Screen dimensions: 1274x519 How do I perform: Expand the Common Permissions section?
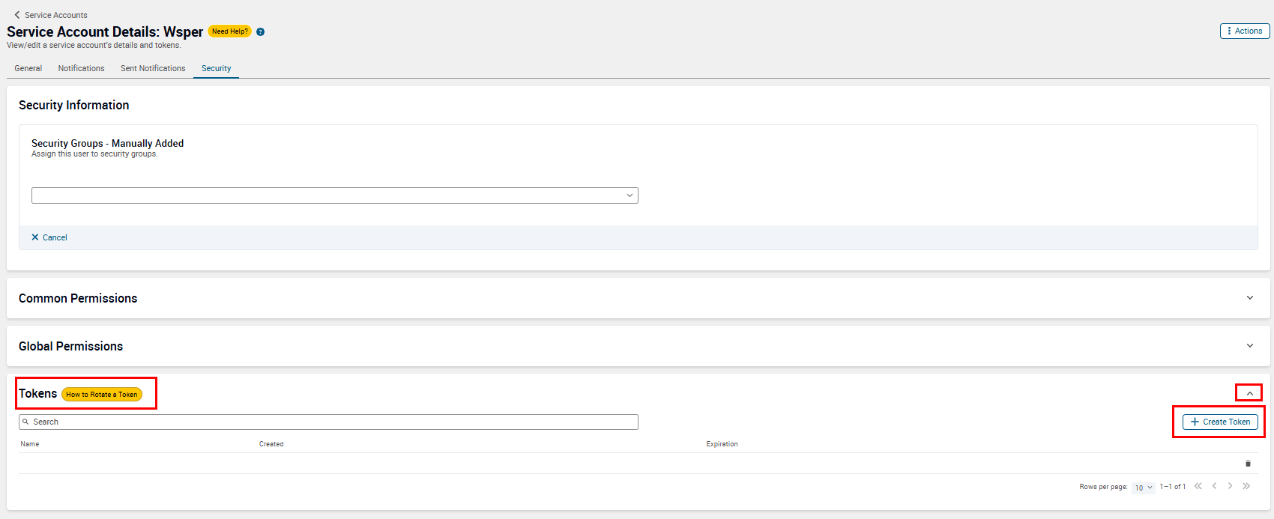(x=1249, y=298)
